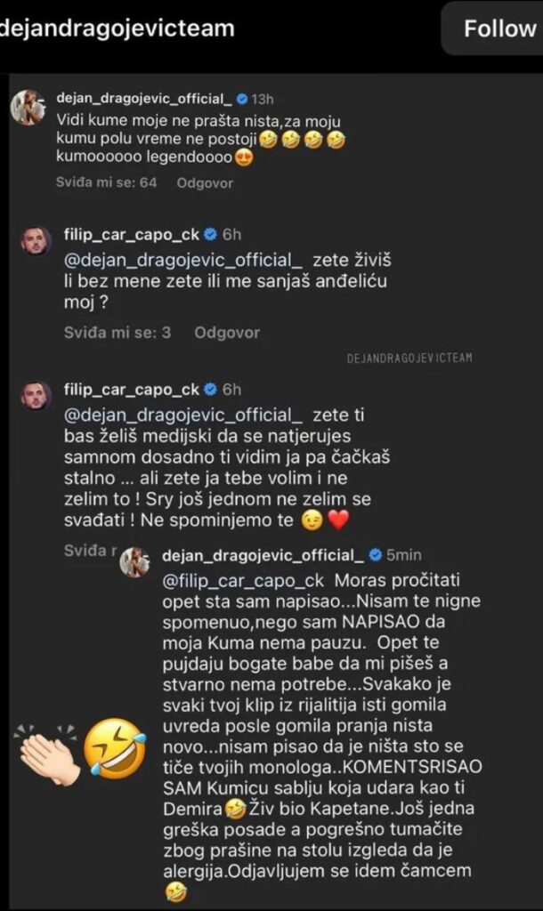Tap the large clapping hands emoji sticker
The image size is (543, 911).
(45, 755)
